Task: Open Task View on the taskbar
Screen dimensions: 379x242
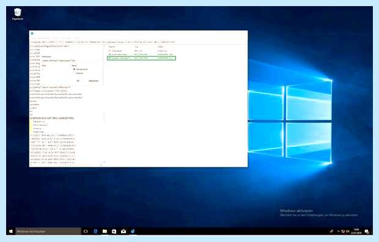Action: (86, 232)
